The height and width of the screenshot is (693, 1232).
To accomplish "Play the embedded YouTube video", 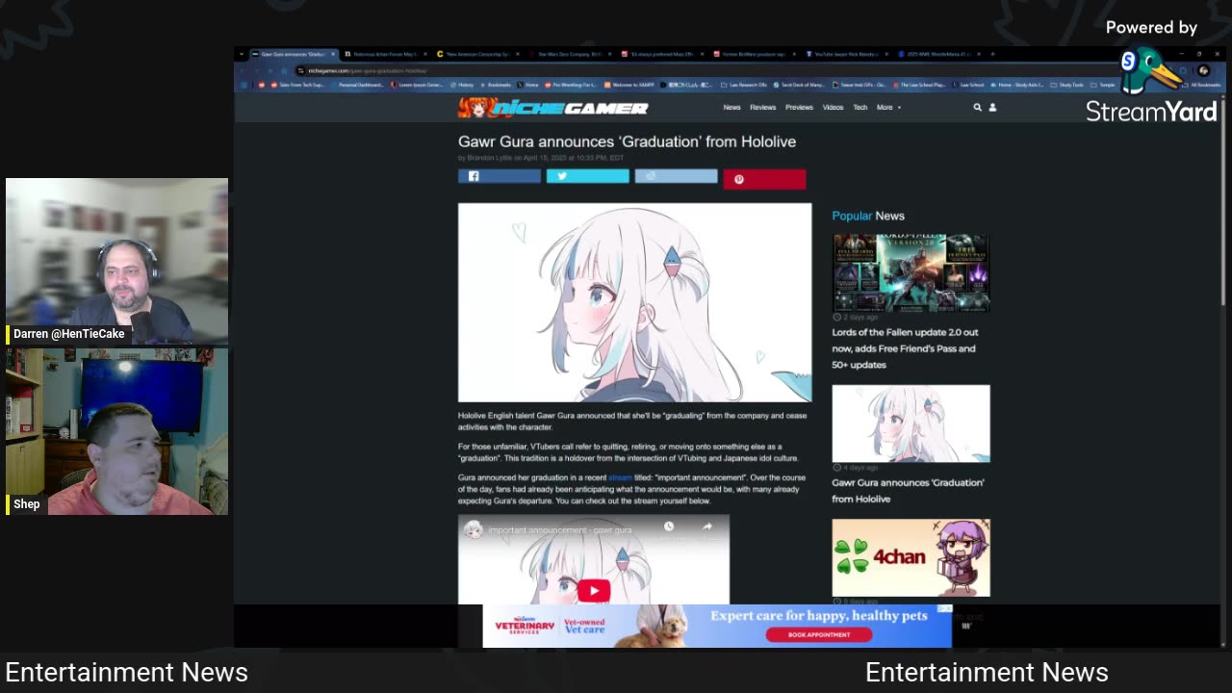I will (x=594, y=590).
